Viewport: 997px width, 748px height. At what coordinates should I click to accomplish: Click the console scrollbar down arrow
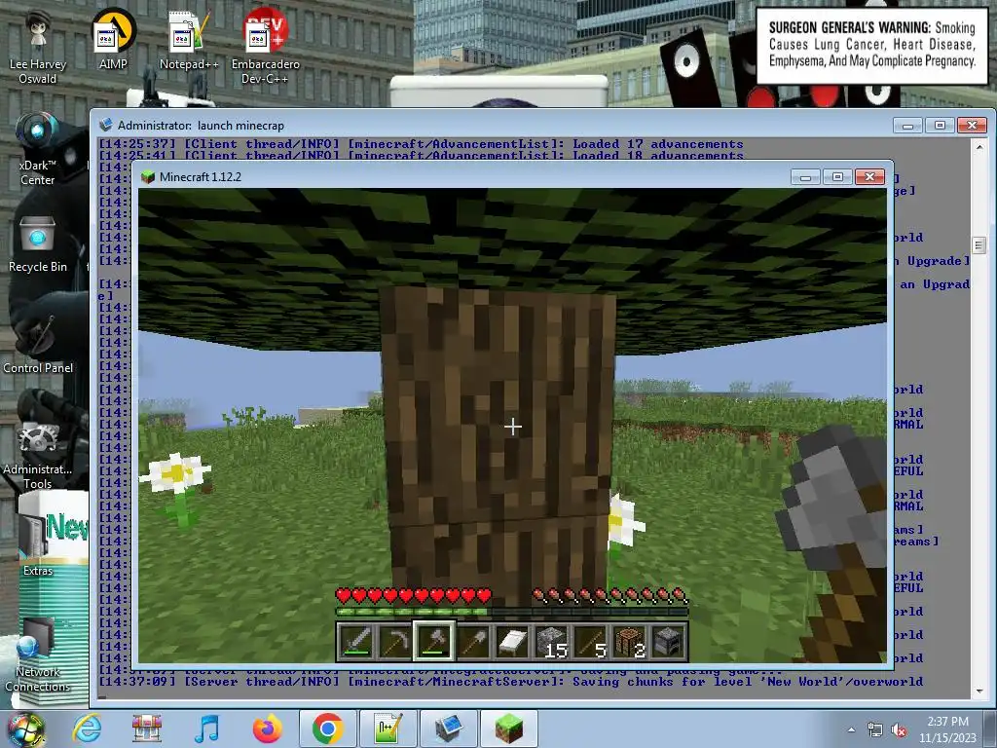979,691
